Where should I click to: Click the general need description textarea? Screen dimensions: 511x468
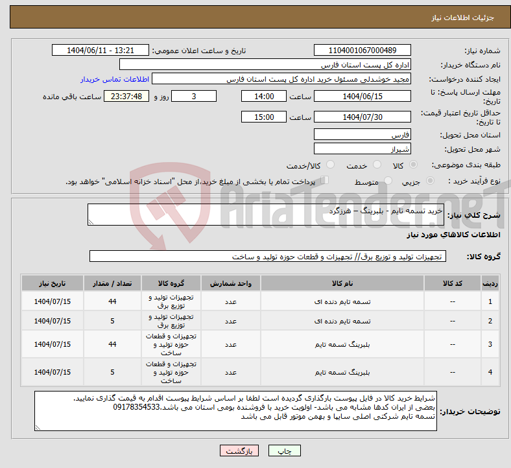tap(266, 215)
